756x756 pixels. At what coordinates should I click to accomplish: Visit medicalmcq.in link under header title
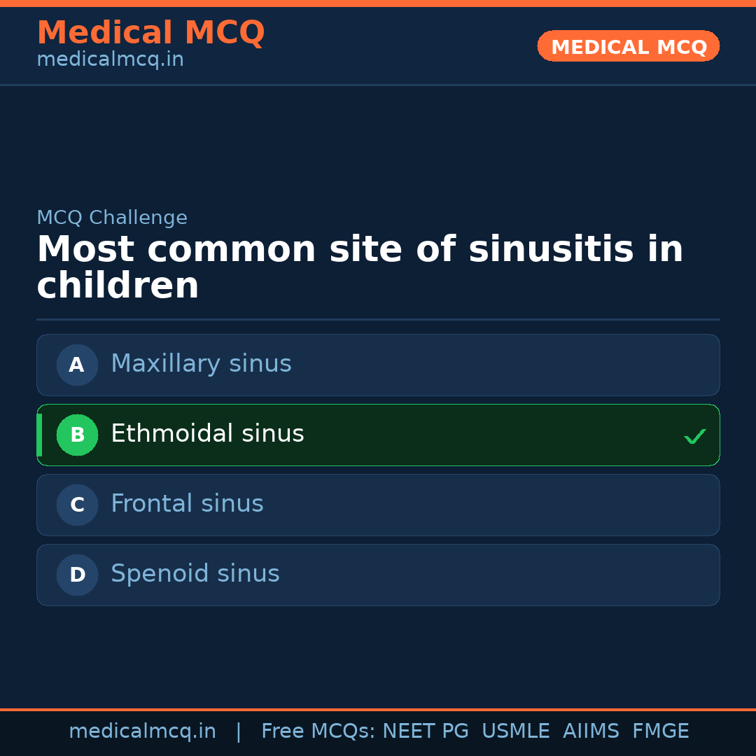[x=110, y=60]
